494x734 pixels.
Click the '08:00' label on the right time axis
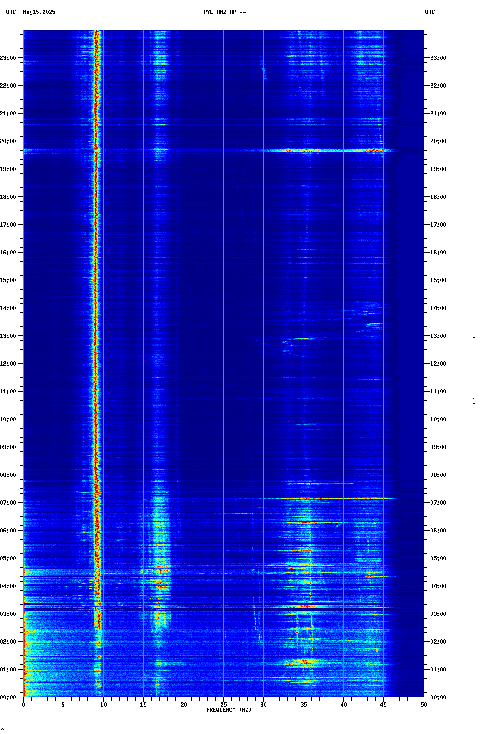tap(438, 475)
